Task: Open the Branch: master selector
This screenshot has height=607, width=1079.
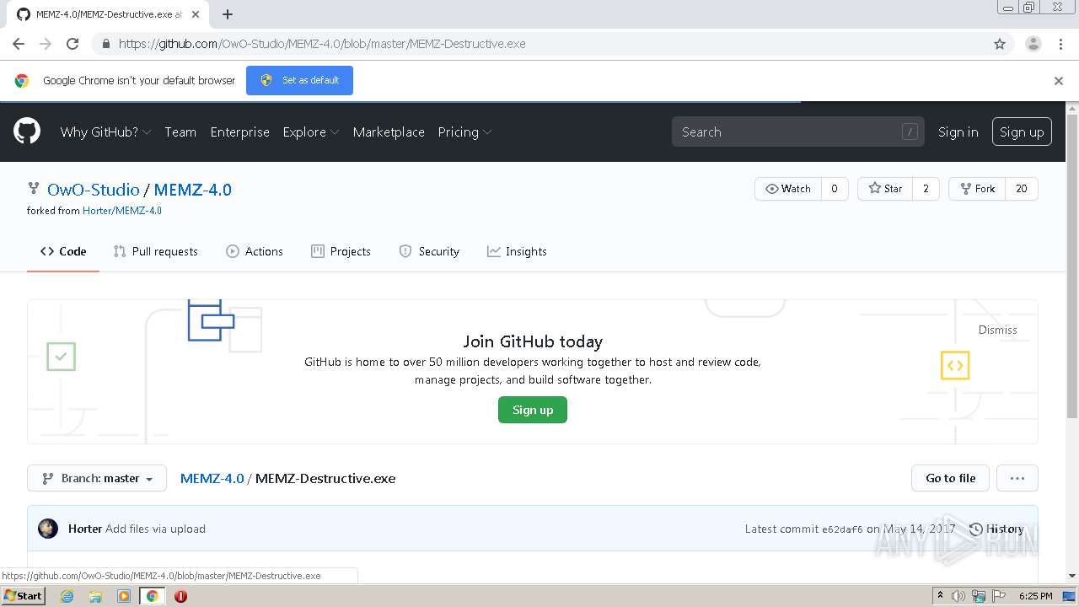Action: [97, 478]
